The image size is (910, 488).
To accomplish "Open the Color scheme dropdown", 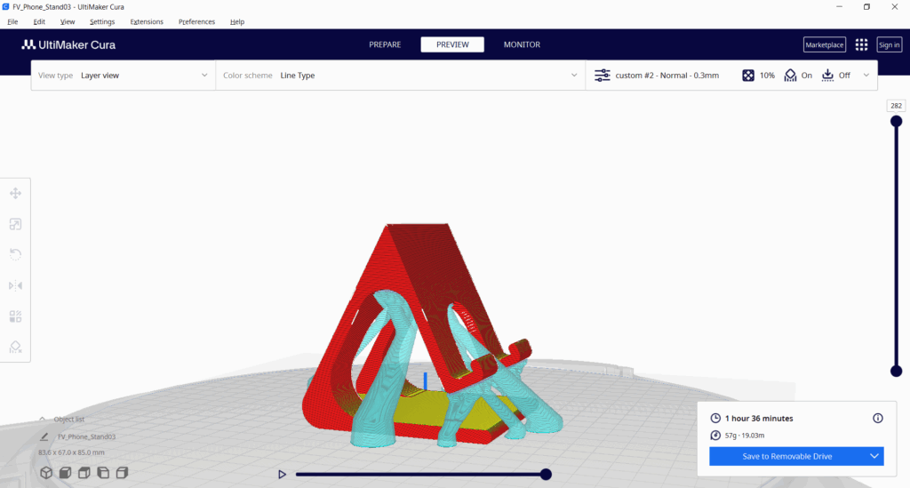I will point(401,76).
